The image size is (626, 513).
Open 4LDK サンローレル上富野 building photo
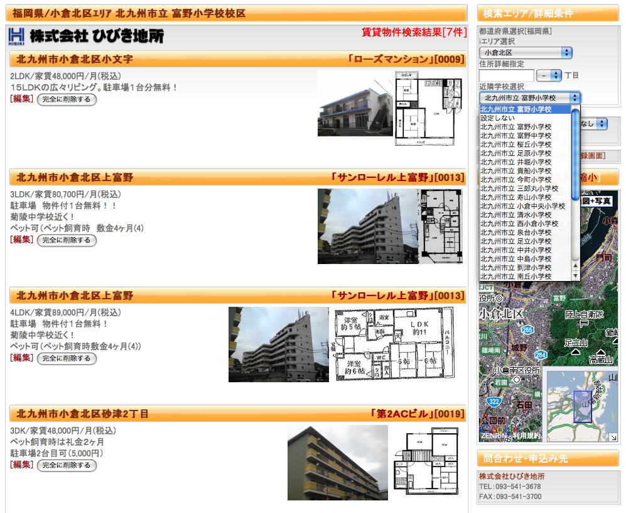tap(279, 345)
